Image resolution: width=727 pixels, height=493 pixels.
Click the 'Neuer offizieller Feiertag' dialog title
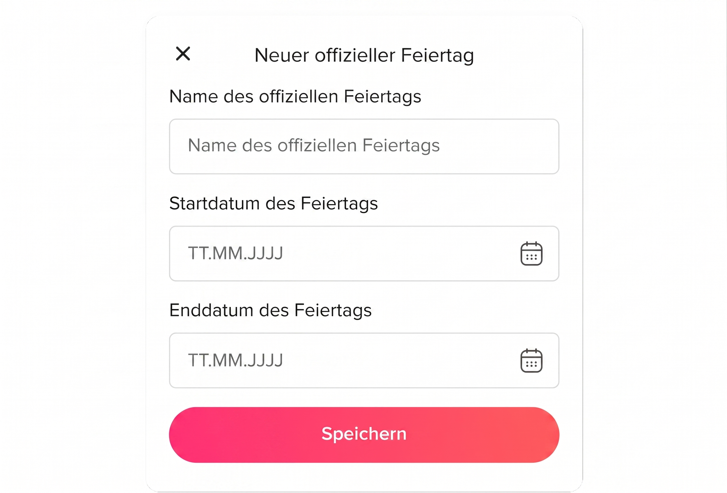coord(364,55)
